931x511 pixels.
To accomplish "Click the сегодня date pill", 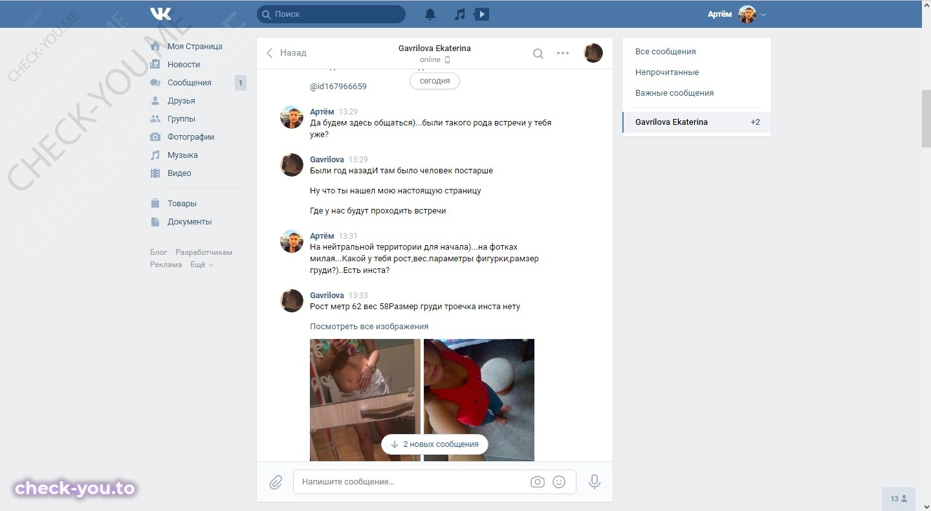I will pos(435,82).
